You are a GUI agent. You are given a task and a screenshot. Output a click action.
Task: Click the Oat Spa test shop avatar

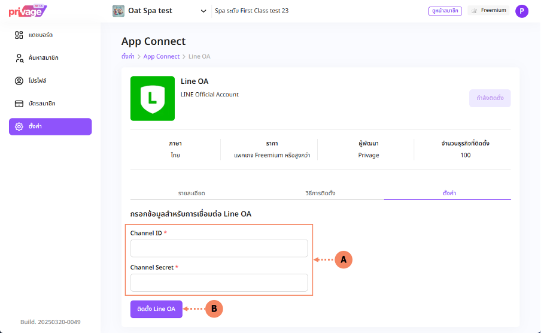118,11
